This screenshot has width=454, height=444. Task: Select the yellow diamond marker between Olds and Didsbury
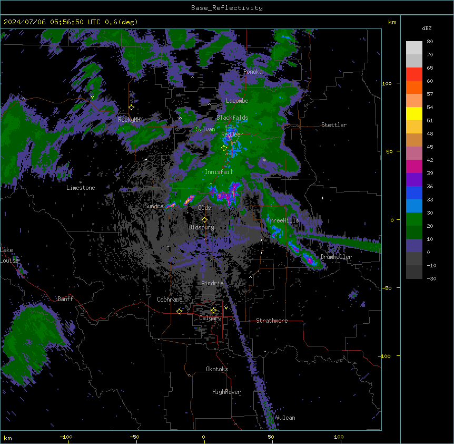205,220
